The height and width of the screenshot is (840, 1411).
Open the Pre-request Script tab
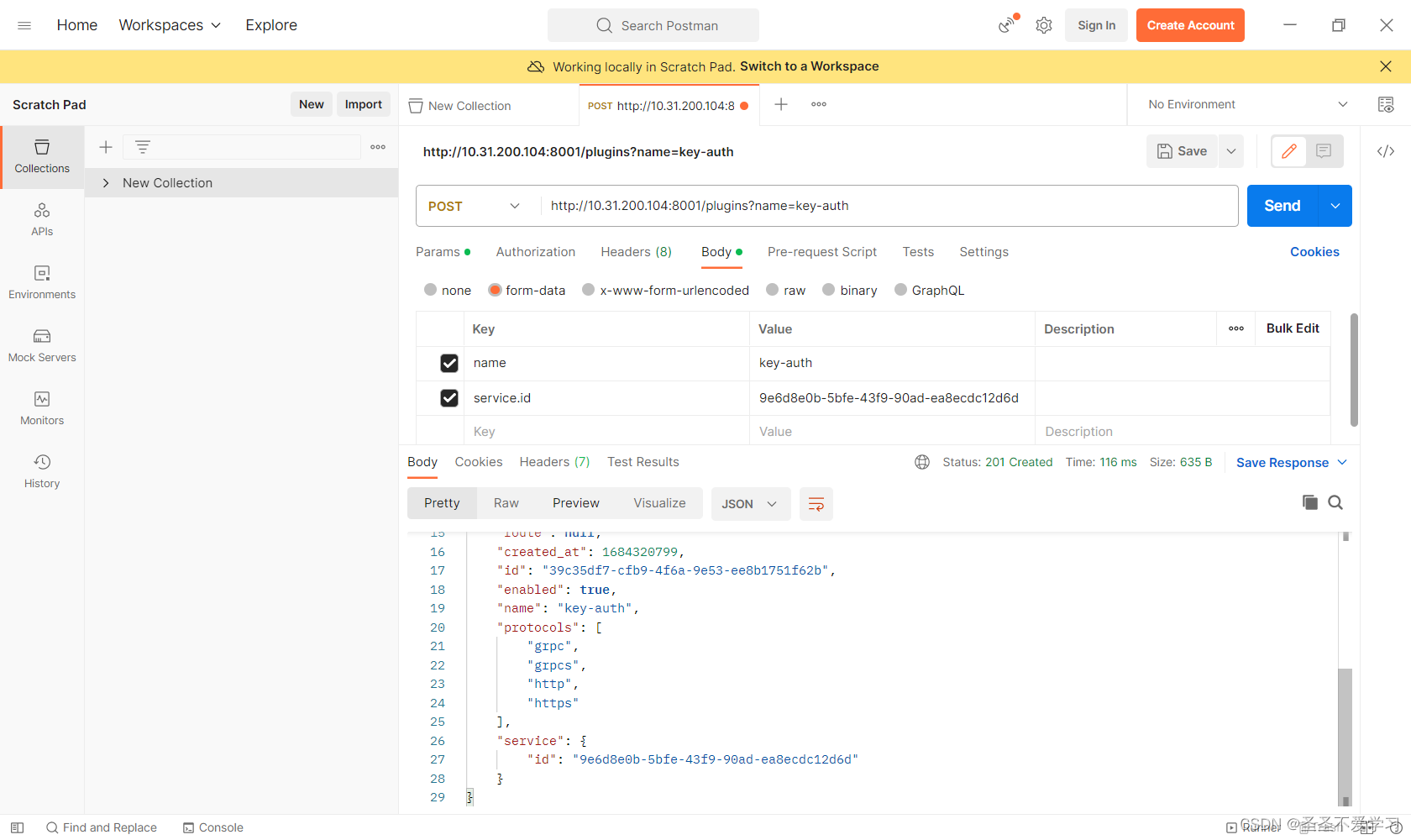pyautogui.click(x=822, y=252)
